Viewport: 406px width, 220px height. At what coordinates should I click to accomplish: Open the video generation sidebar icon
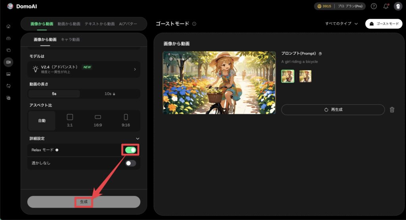pyautogui.click(x=8, y=62)
